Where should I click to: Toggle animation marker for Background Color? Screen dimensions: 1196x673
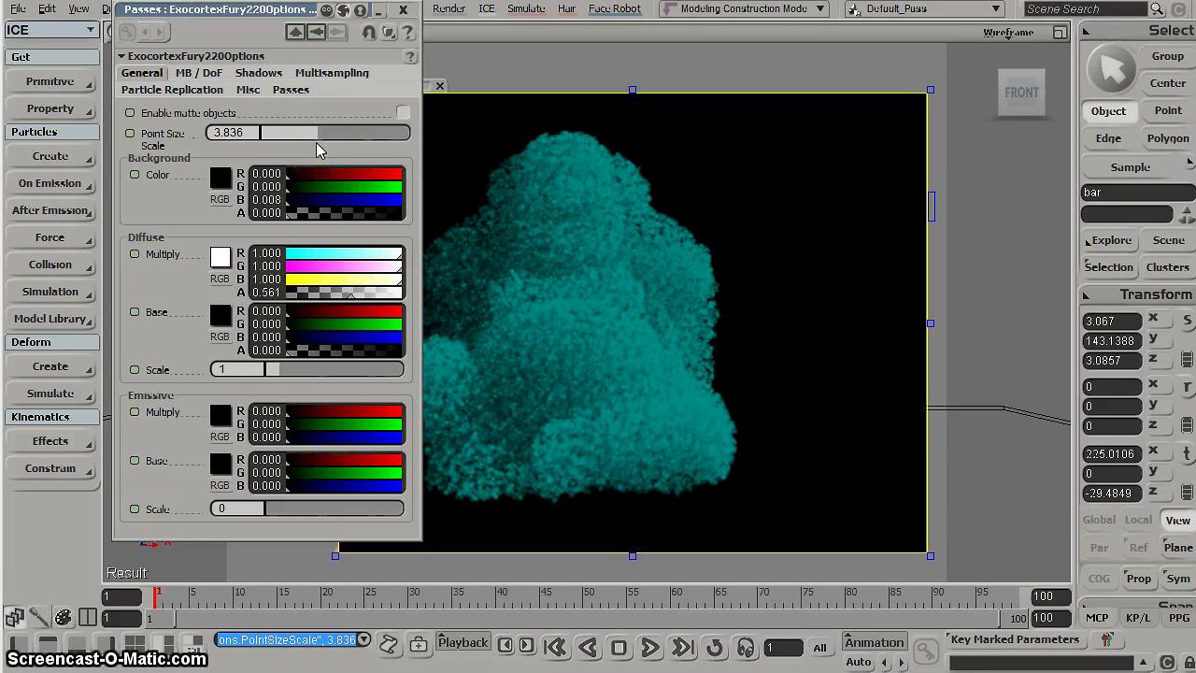135,174
